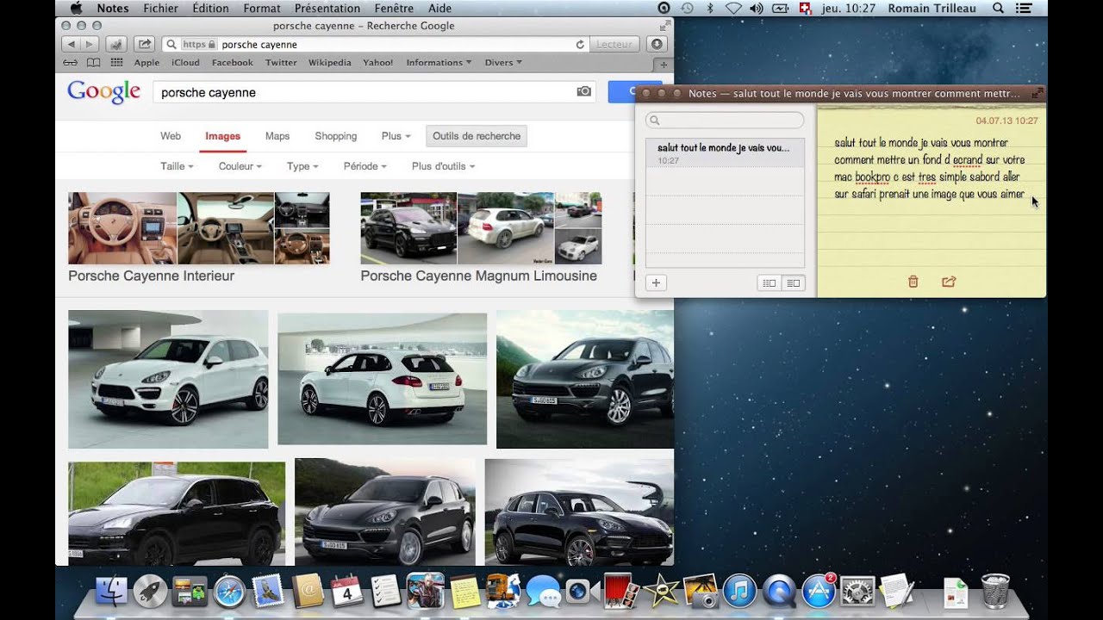Viewport: 1103px width, 620px height.
Task: Switch to the Web results tab
Action: (x=171, y=136)
